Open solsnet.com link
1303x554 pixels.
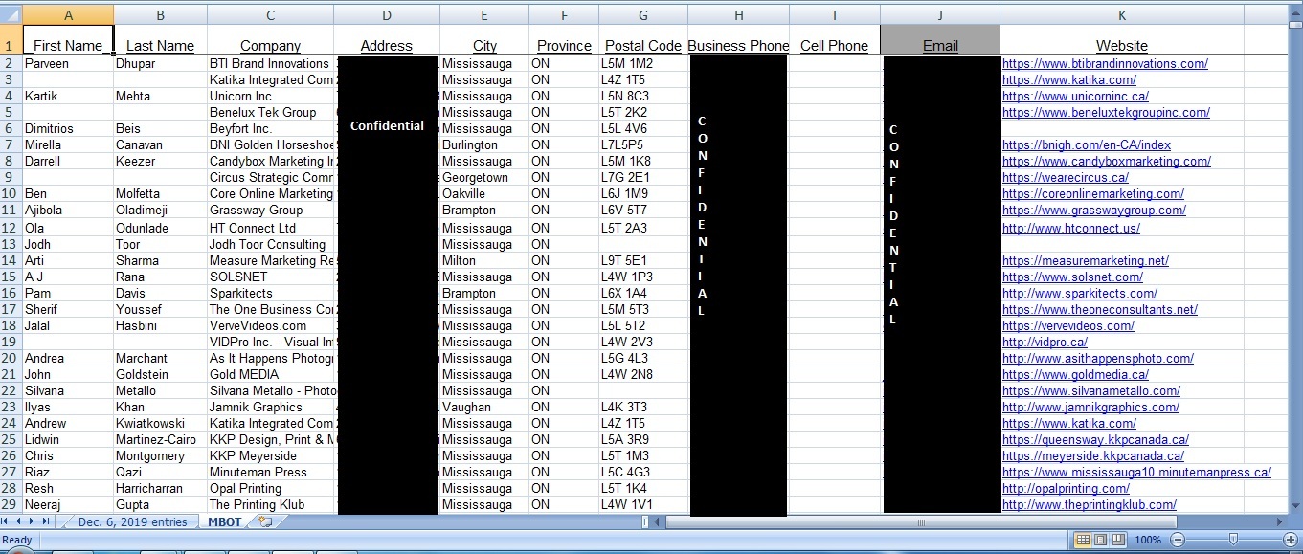click(1072, 277)
